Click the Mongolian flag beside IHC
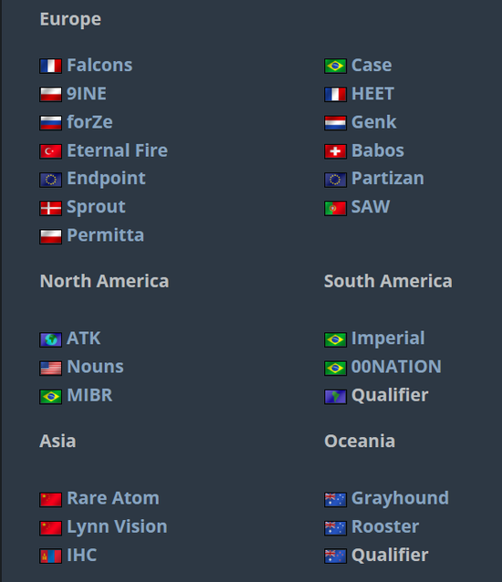 51,556
